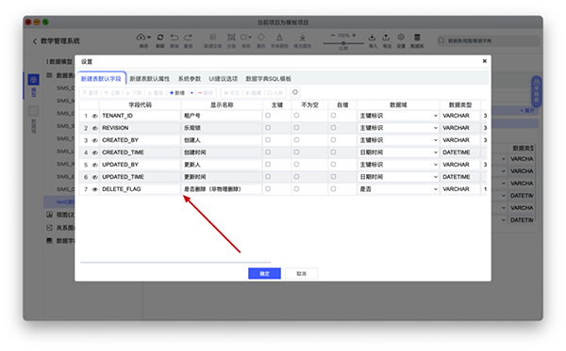The width and height of the screenshot is (566, 351).
Task: Click the Store (入库) toolbar button
Action: tap(275, 93)
